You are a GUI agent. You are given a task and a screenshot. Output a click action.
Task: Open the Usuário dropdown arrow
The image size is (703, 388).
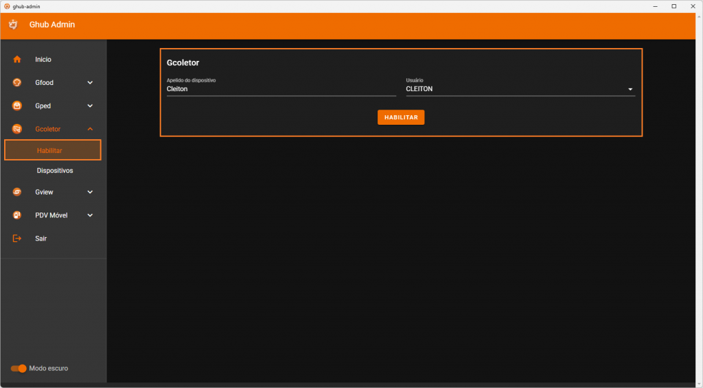pos(630,90)
